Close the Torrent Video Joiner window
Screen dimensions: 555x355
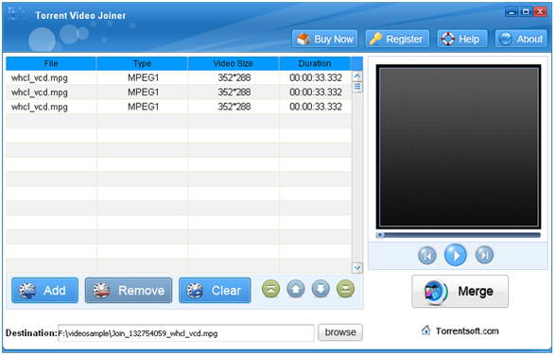[540, 12]
